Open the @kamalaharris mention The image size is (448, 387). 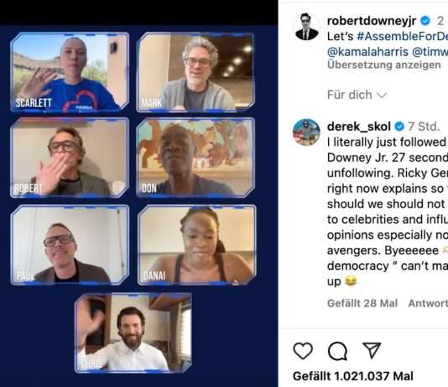367,52
